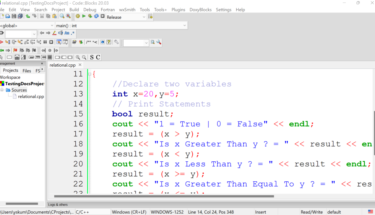Select relational.cpp in the Projects tree

pos(31,96)
